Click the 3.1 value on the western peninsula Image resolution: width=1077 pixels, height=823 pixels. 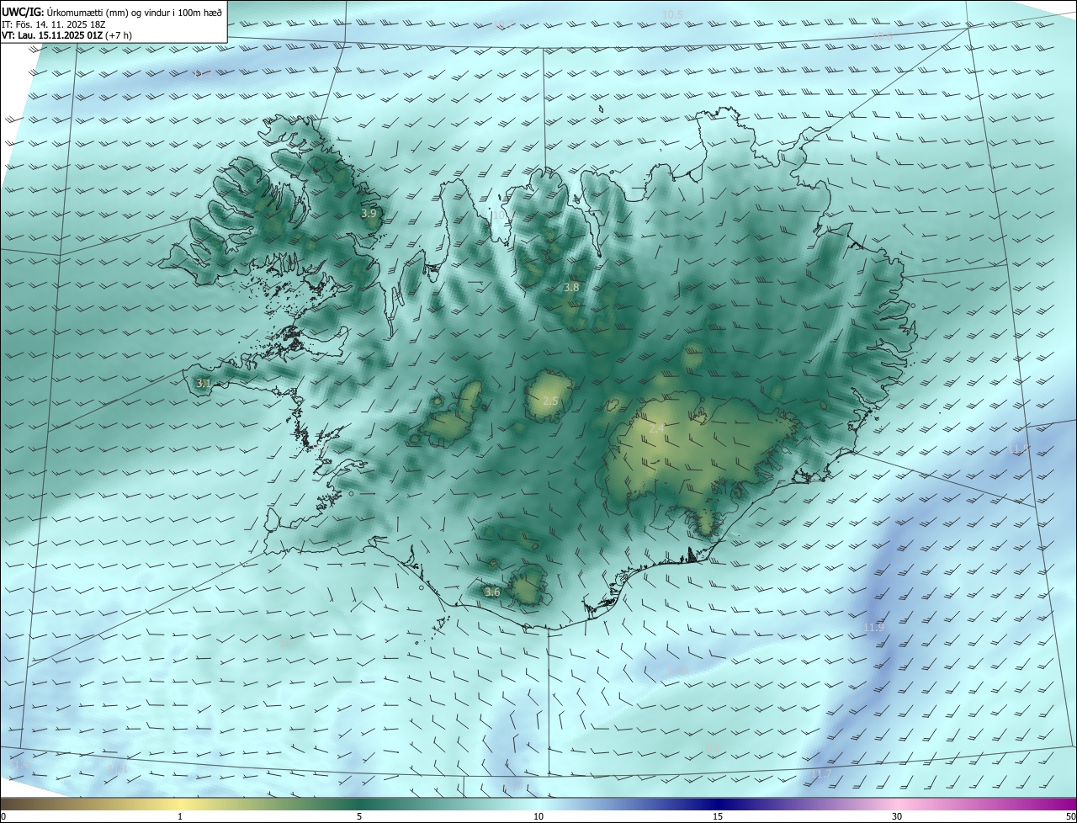(x=203, y=383)
